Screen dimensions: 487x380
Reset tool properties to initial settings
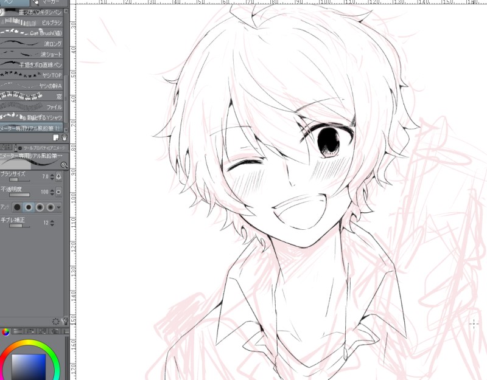pos(56,322)
